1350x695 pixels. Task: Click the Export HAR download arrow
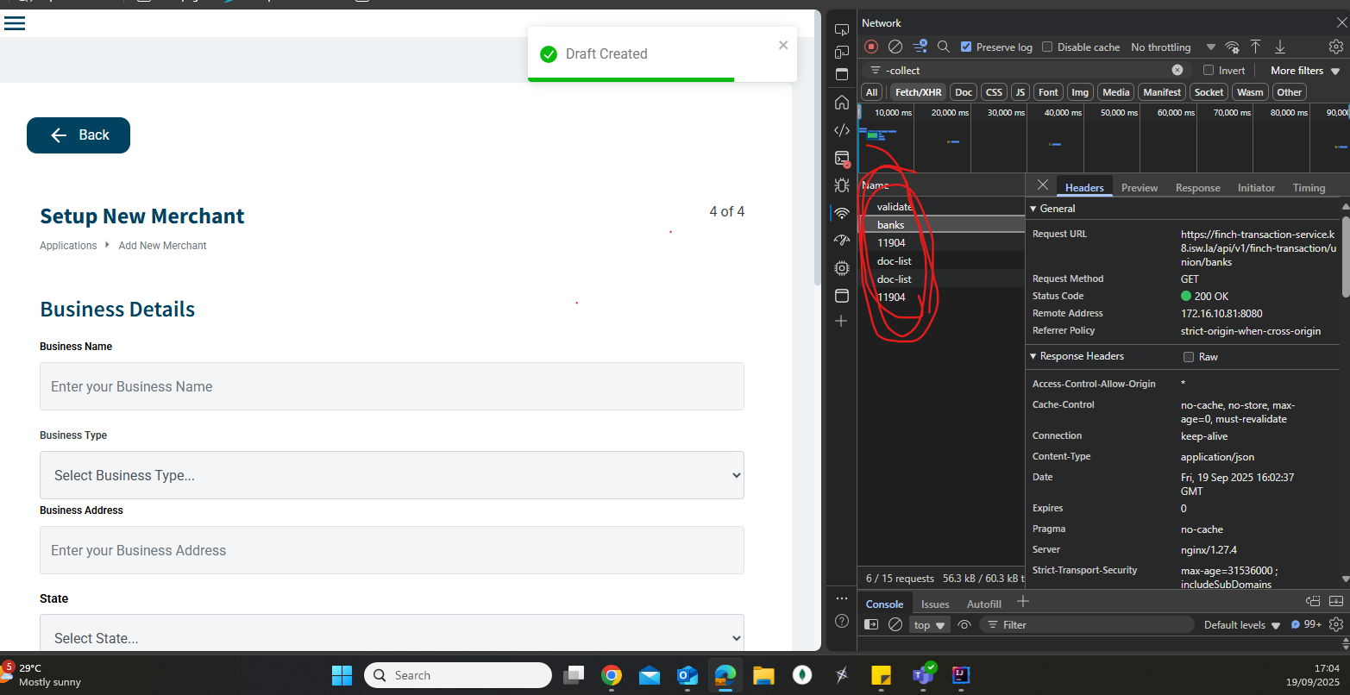coord(1280,47)
